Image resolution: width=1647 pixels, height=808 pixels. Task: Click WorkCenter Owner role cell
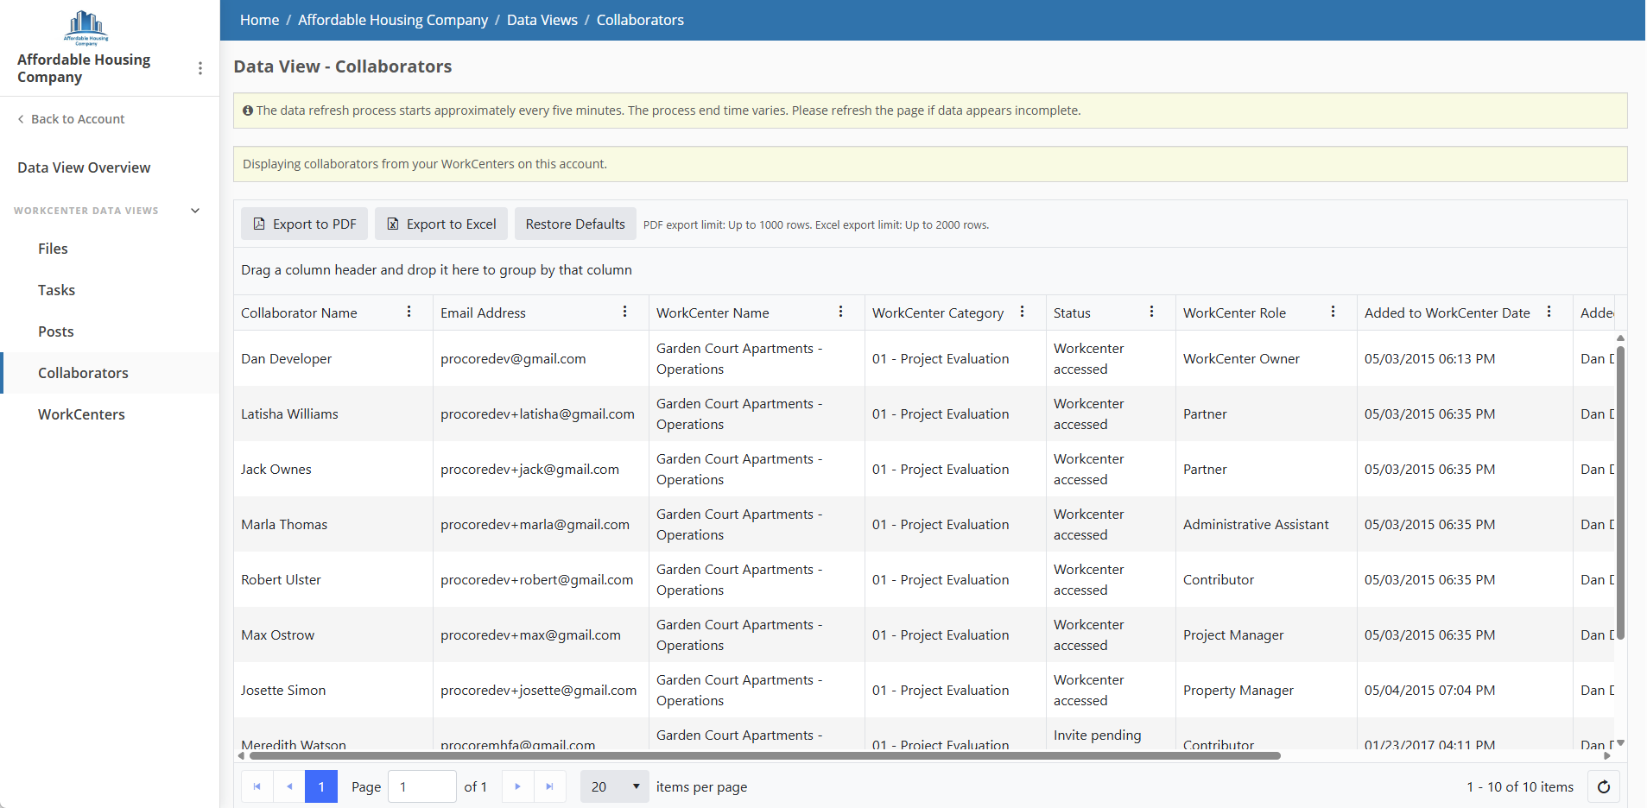[x=1266, y=358]
